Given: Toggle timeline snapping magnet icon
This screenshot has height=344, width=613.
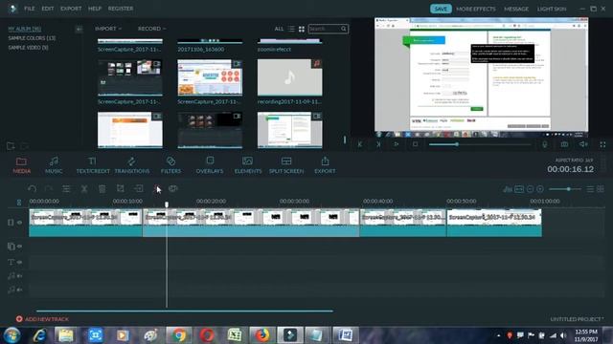Looking at the screenshot, I should (19, 202).
